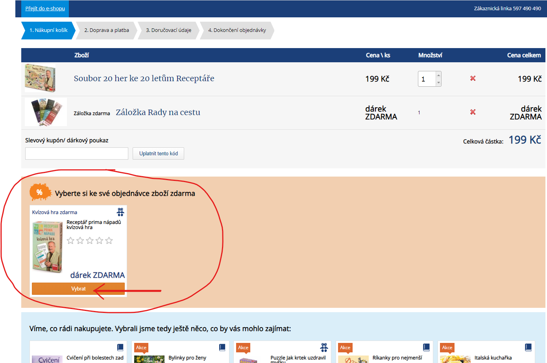The width and height of the screenshot is (547, 363).
Task: Click book icon on Italská kuchařka card
Action: (x=528, y=347)
